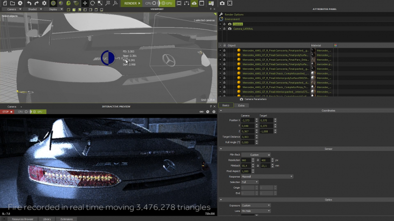
Task: Click the STOP button in Interactive Preview
Action: click(x=7, y=111)
